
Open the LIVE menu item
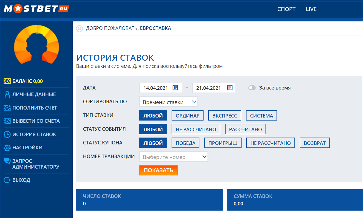coord(311,9)
